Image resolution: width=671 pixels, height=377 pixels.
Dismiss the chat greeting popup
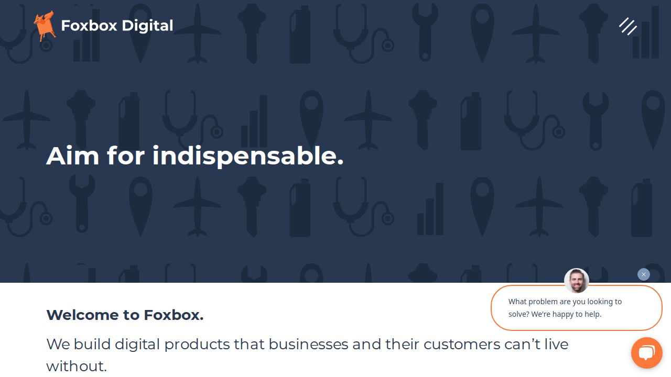(644, 274)
